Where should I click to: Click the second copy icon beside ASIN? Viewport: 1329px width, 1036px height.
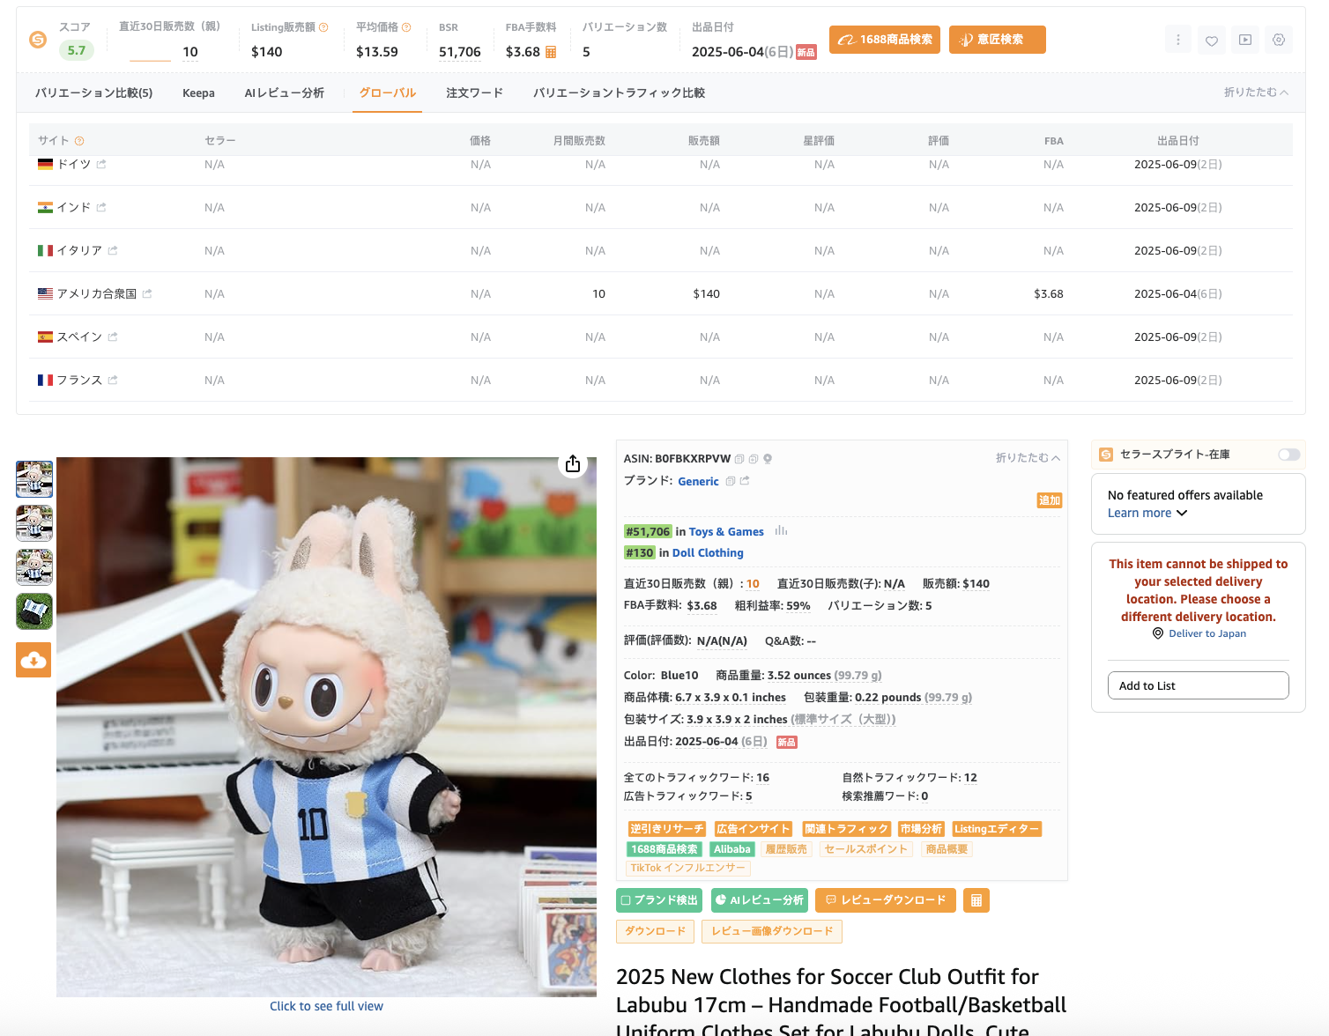pos(754,459)
